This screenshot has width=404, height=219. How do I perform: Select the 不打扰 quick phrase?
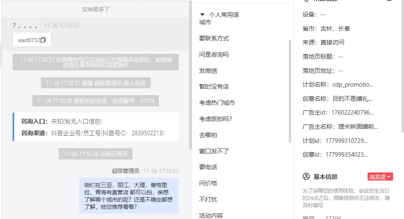tap(208, 200)
